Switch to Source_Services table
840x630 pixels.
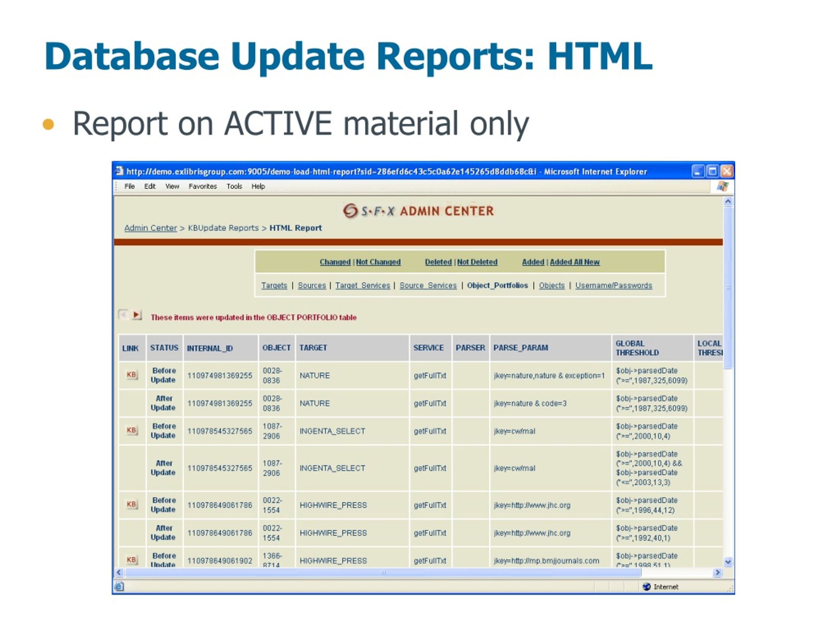(x=428, y=285)
